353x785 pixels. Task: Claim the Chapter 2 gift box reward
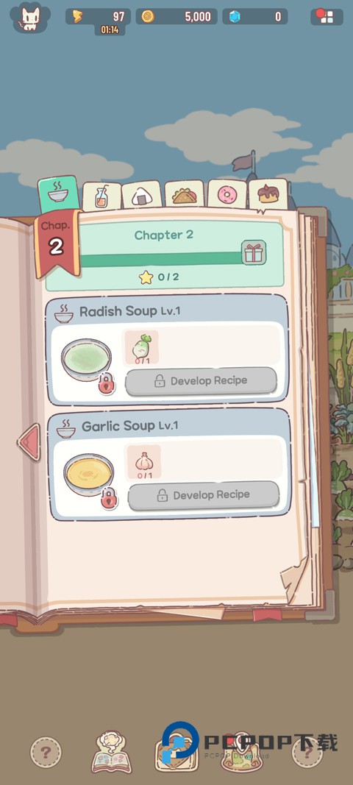click(x=254, y=253)
